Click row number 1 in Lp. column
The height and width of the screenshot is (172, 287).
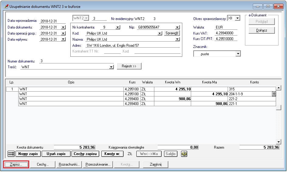click(12, 89)
